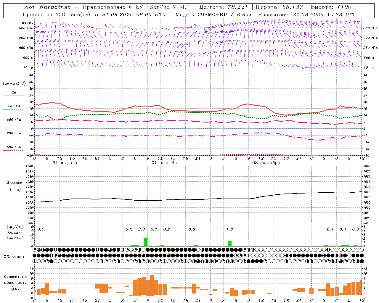This screenshot has height=303, width=379.
Task: Click the longitude value Долгота: 78.221
Action: tap(223, 7)
